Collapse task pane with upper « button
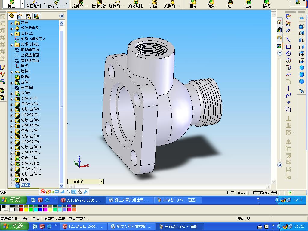The image size is (308, 231). point(280,53)
